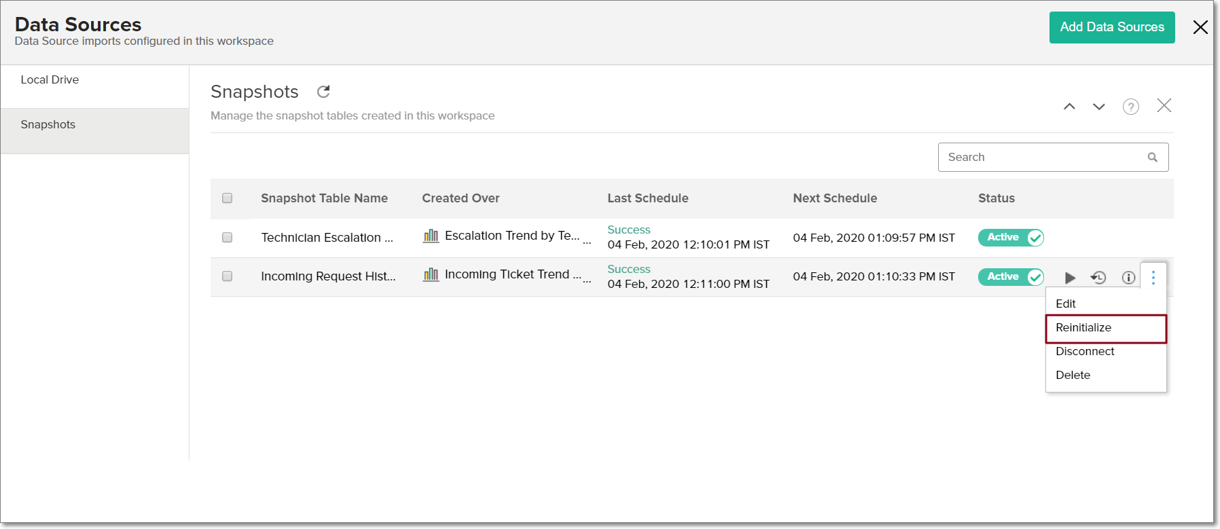Click the refresh icon beside Snapshots heading
This screenshot has width=1220, height=529.
pos(323,92)
